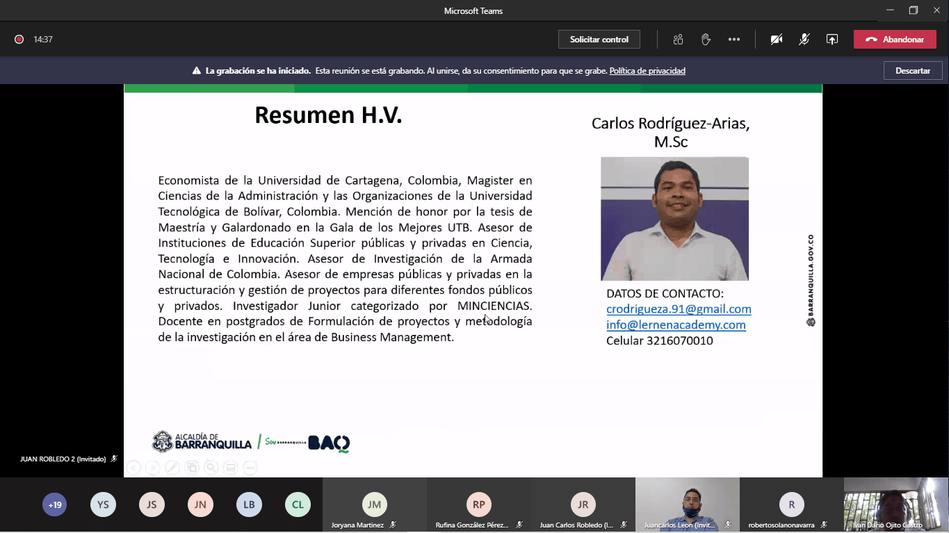Open the more actions ellipsis menu
This screenshot has height=533, width=949.
[734, 40]
